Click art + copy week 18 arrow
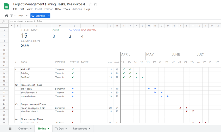Image resolution: width=221 pixels, height=132 pixels. pyautogui.click(x=149, y=88)
